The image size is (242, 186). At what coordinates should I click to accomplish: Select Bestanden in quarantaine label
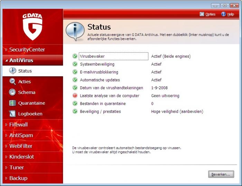point(103,104)
